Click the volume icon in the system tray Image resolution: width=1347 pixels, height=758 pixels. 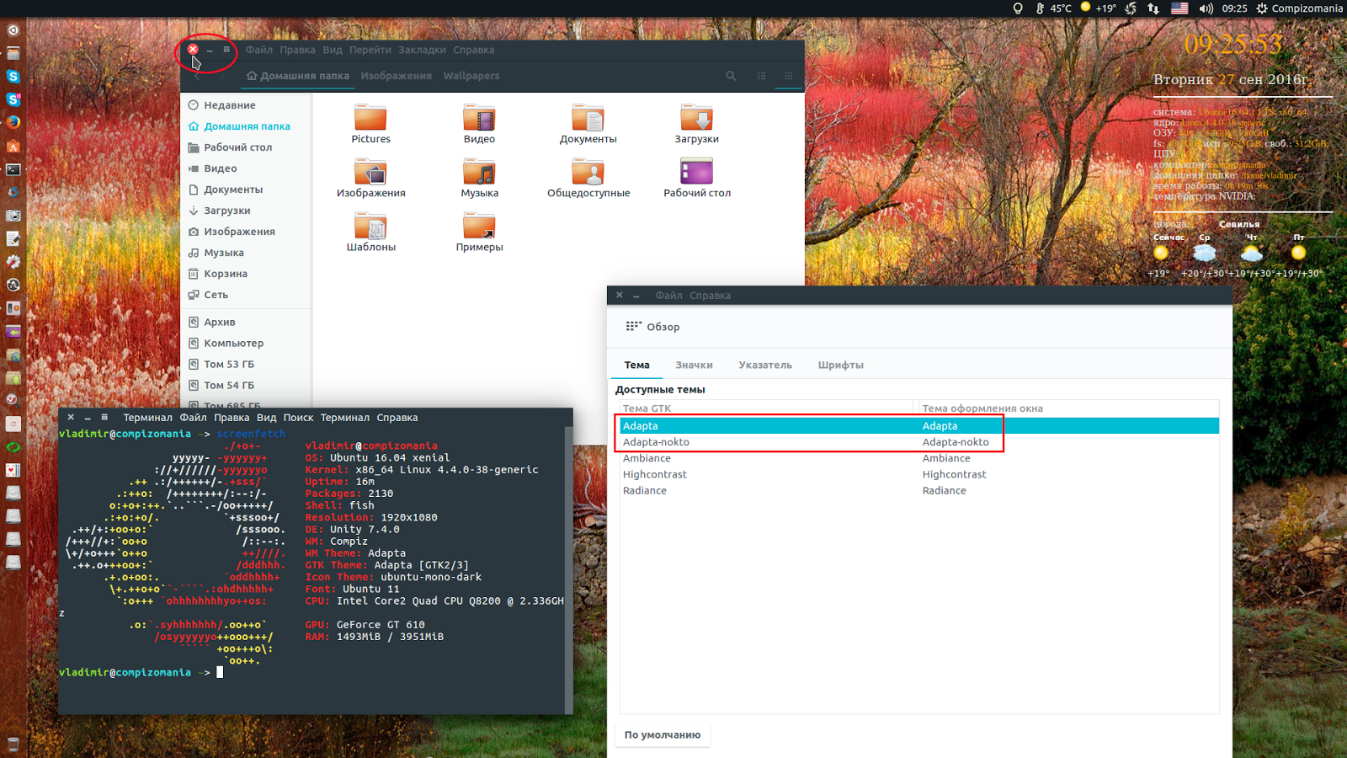1204,8
